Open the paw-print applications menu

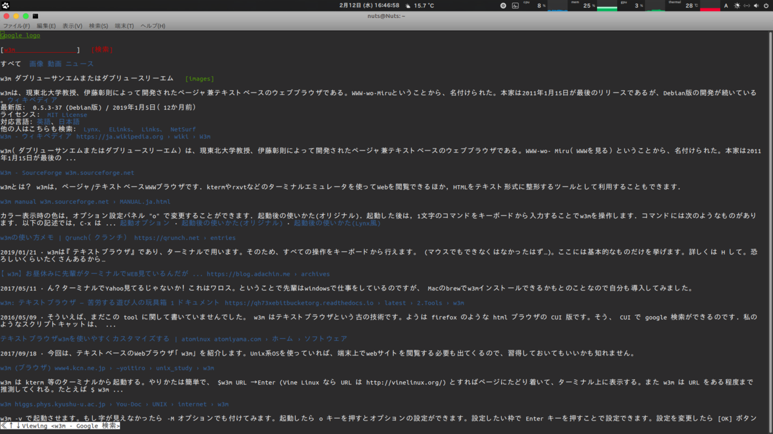point(6,5)
